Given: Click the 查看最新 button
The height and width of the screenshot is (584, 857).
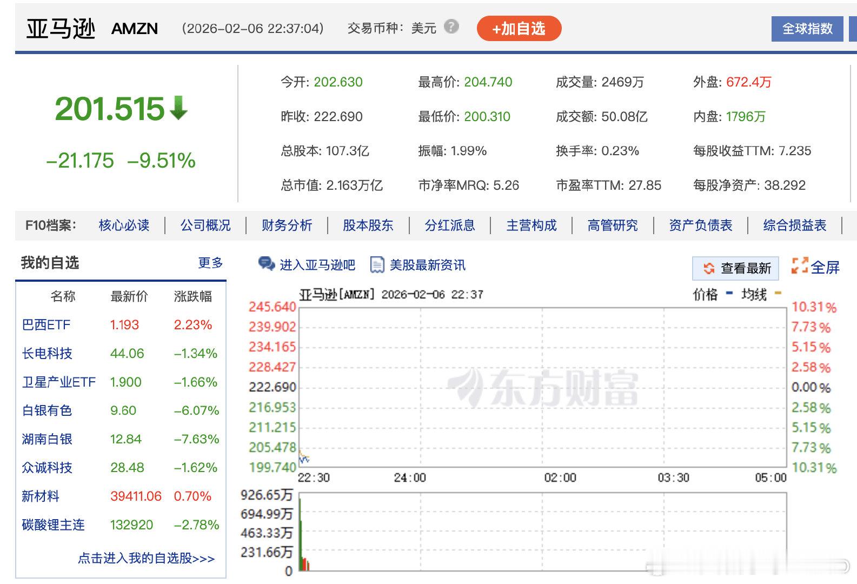Looking at the screenshot, I should pos(735,268).
